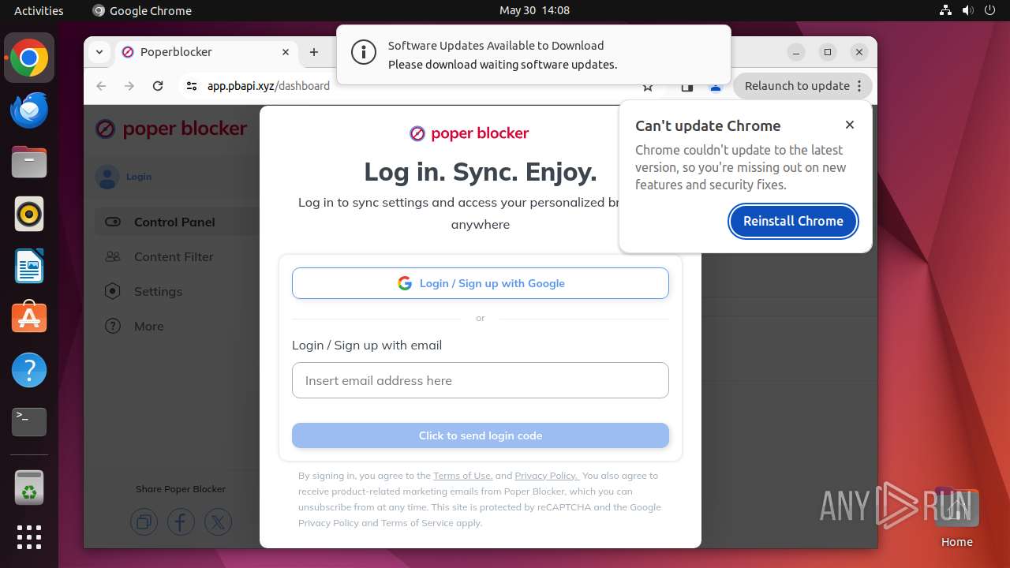1010x568 pixels.
Task: Go forward in Chrome navigation
Action: point(129,86)
